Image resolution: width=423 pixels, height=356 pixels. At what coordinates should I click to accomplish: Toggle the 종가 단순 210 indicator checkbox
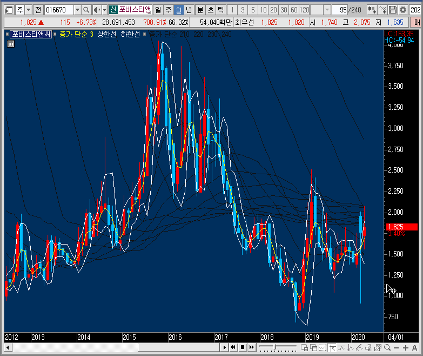coord(145,34)
